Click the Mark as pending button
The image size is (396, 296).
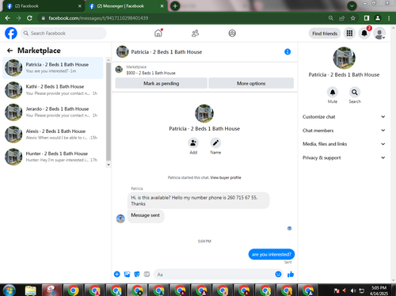tap(162, 83)
